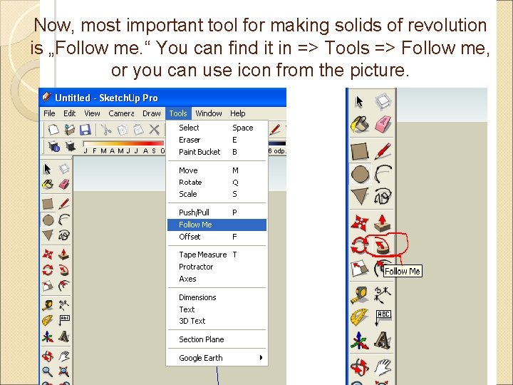This screenshot has width=513, height=385.
Task: Open Model Info with the cube info icon
Action: point(54,146)
